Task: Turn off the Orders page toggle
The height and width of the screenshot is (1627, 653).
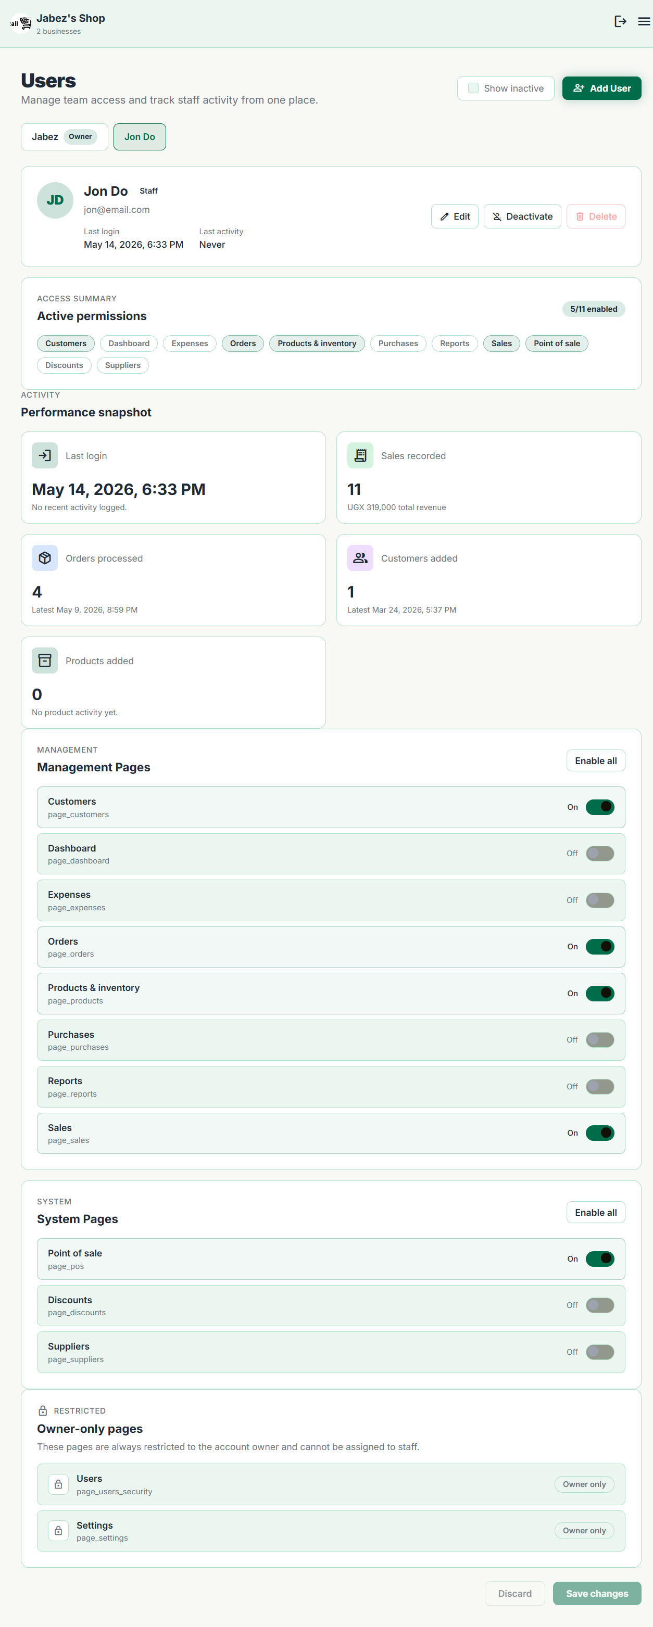Action: pos(599,946)
